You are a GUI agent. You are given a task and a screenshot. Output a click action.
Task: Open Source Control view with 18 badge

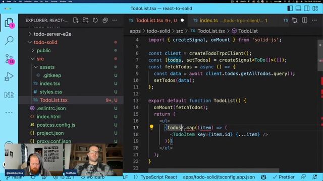click(x=9, y=59)
